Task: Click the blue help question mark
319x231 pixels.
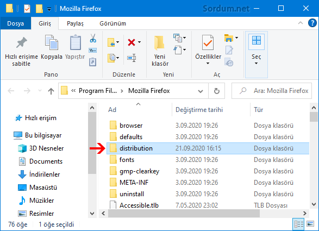Action: click(312, 23)
